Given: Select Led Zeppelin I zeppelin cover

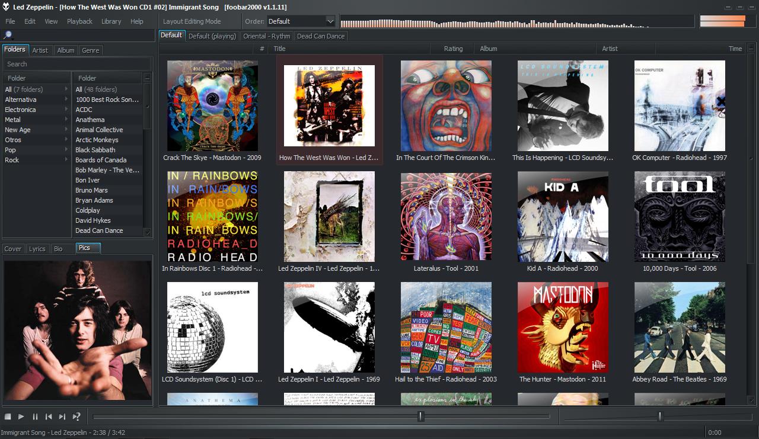Looking at the screenshot, I should 329,327.
